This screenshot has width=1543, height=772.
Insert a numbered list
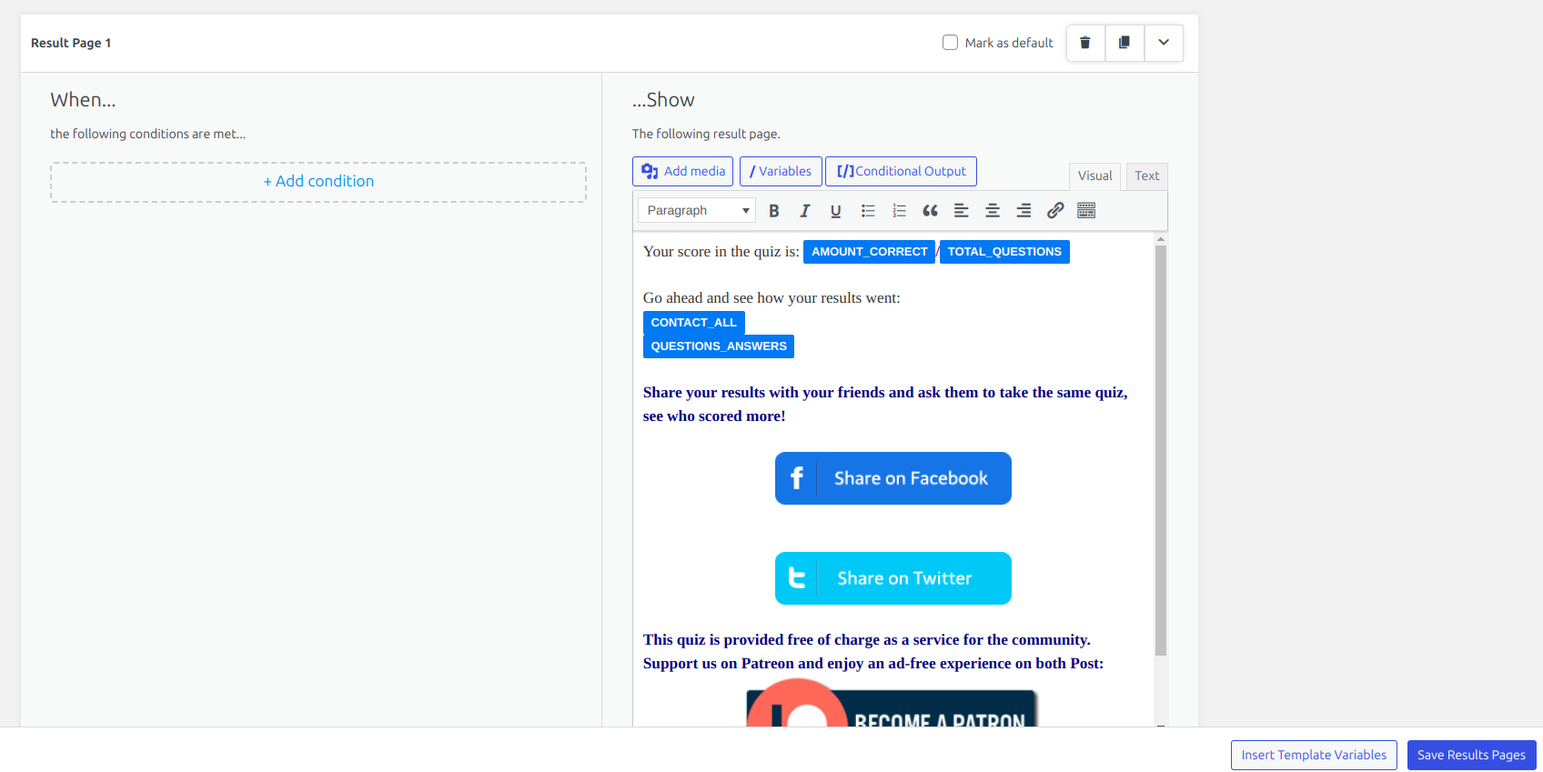coord(899,211)
